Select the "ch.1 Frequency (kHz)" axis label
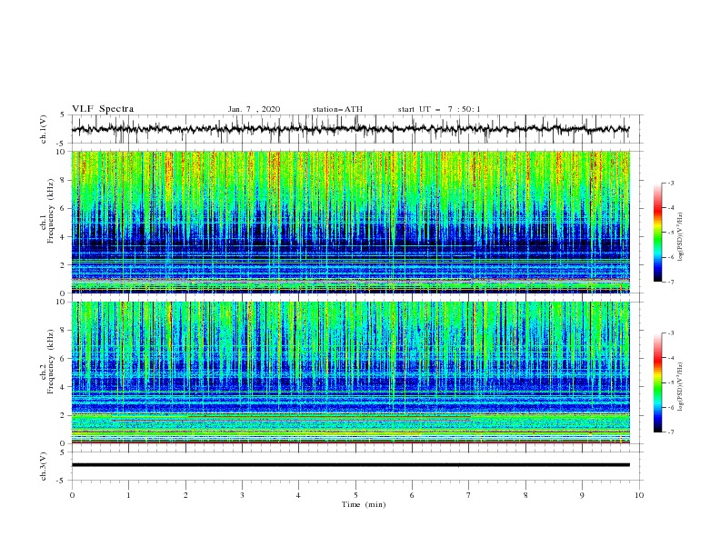Image resolution: width=720 pixels, height=556 pixels. tap(48, 209)
